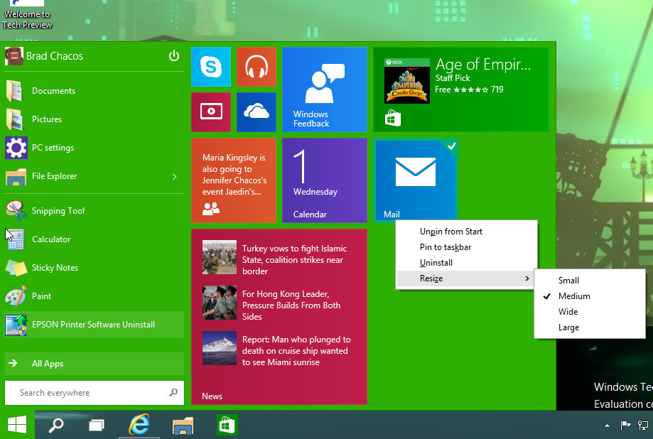Choose Pin to taskbar
Viewport: 653px width, 439px height.
coord(446,247)
